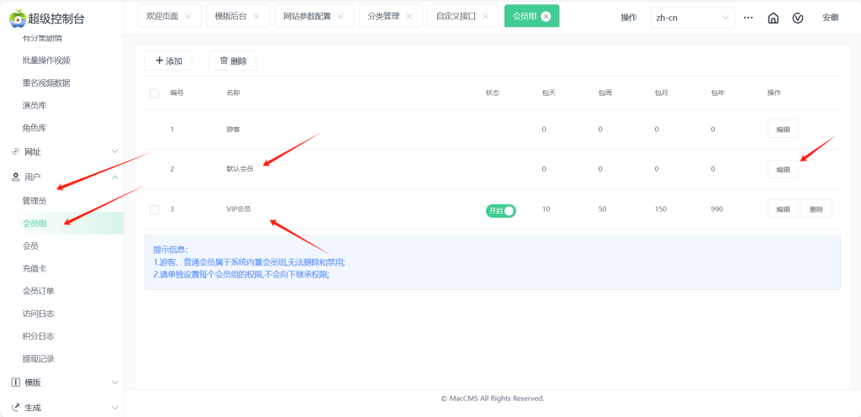Open 演员库 in sidebar
The image size is (861, 417).
click(x=34, y=105)
